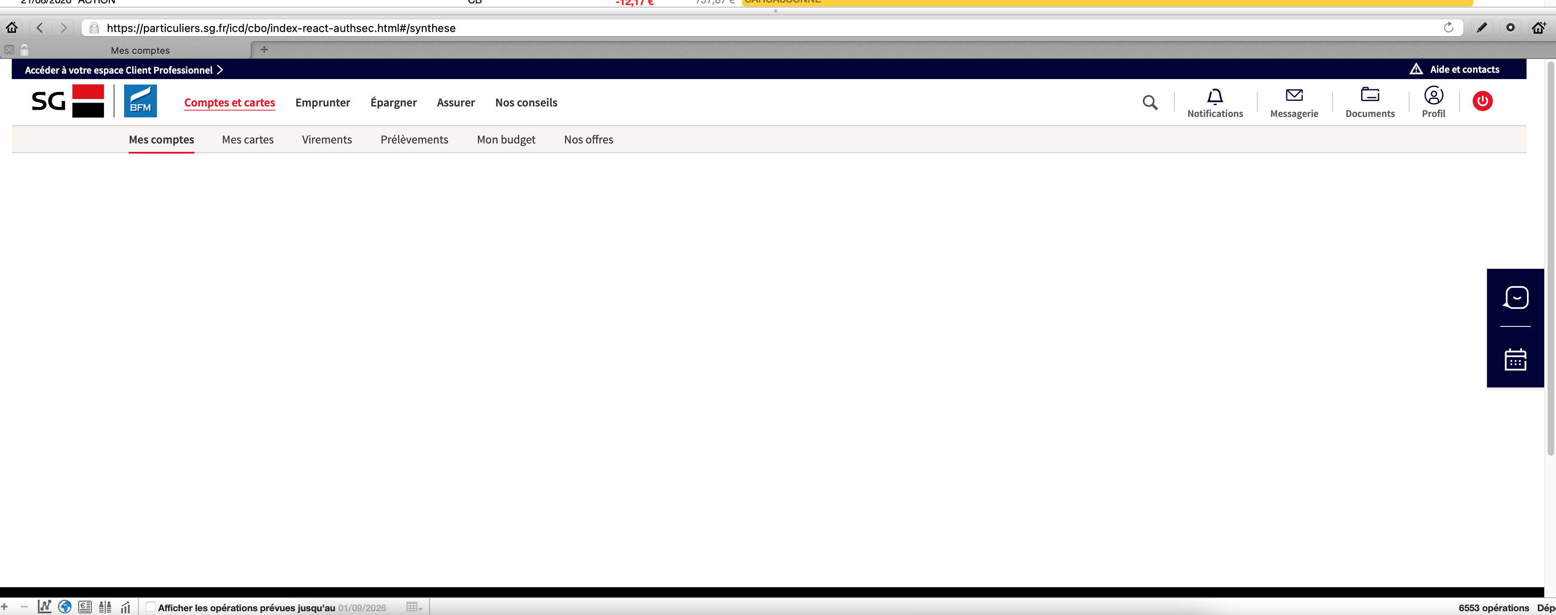Image resolution: width=1556 pixels, height=615 pixels.
Task: Close the Mes comptes browser tab
Action: [9, 50]
